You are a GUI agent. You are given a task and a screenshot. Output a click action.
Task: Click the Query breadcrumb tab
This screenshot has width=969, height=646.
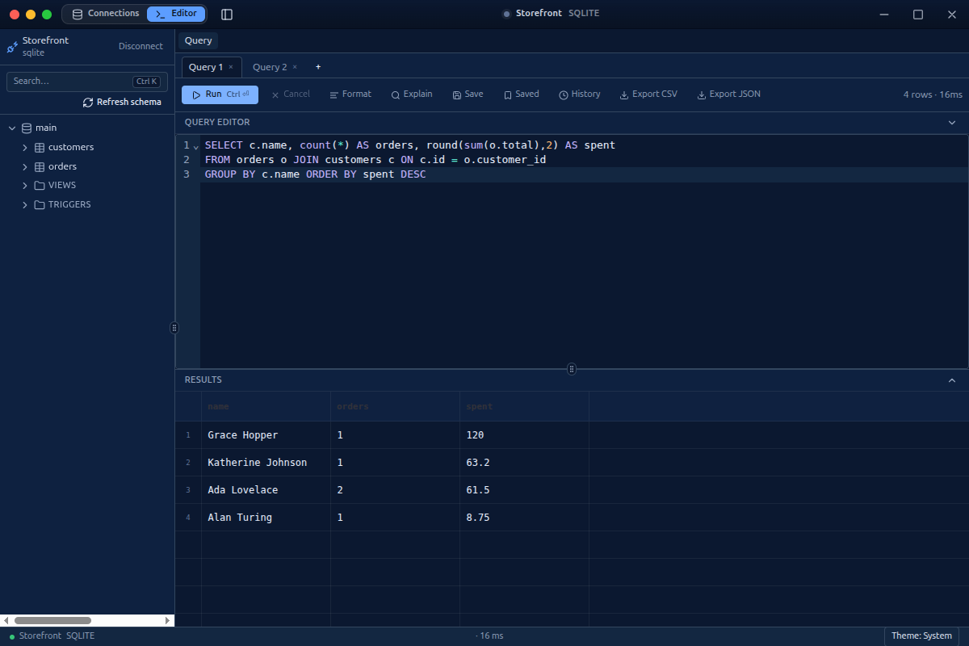(198, 40)
